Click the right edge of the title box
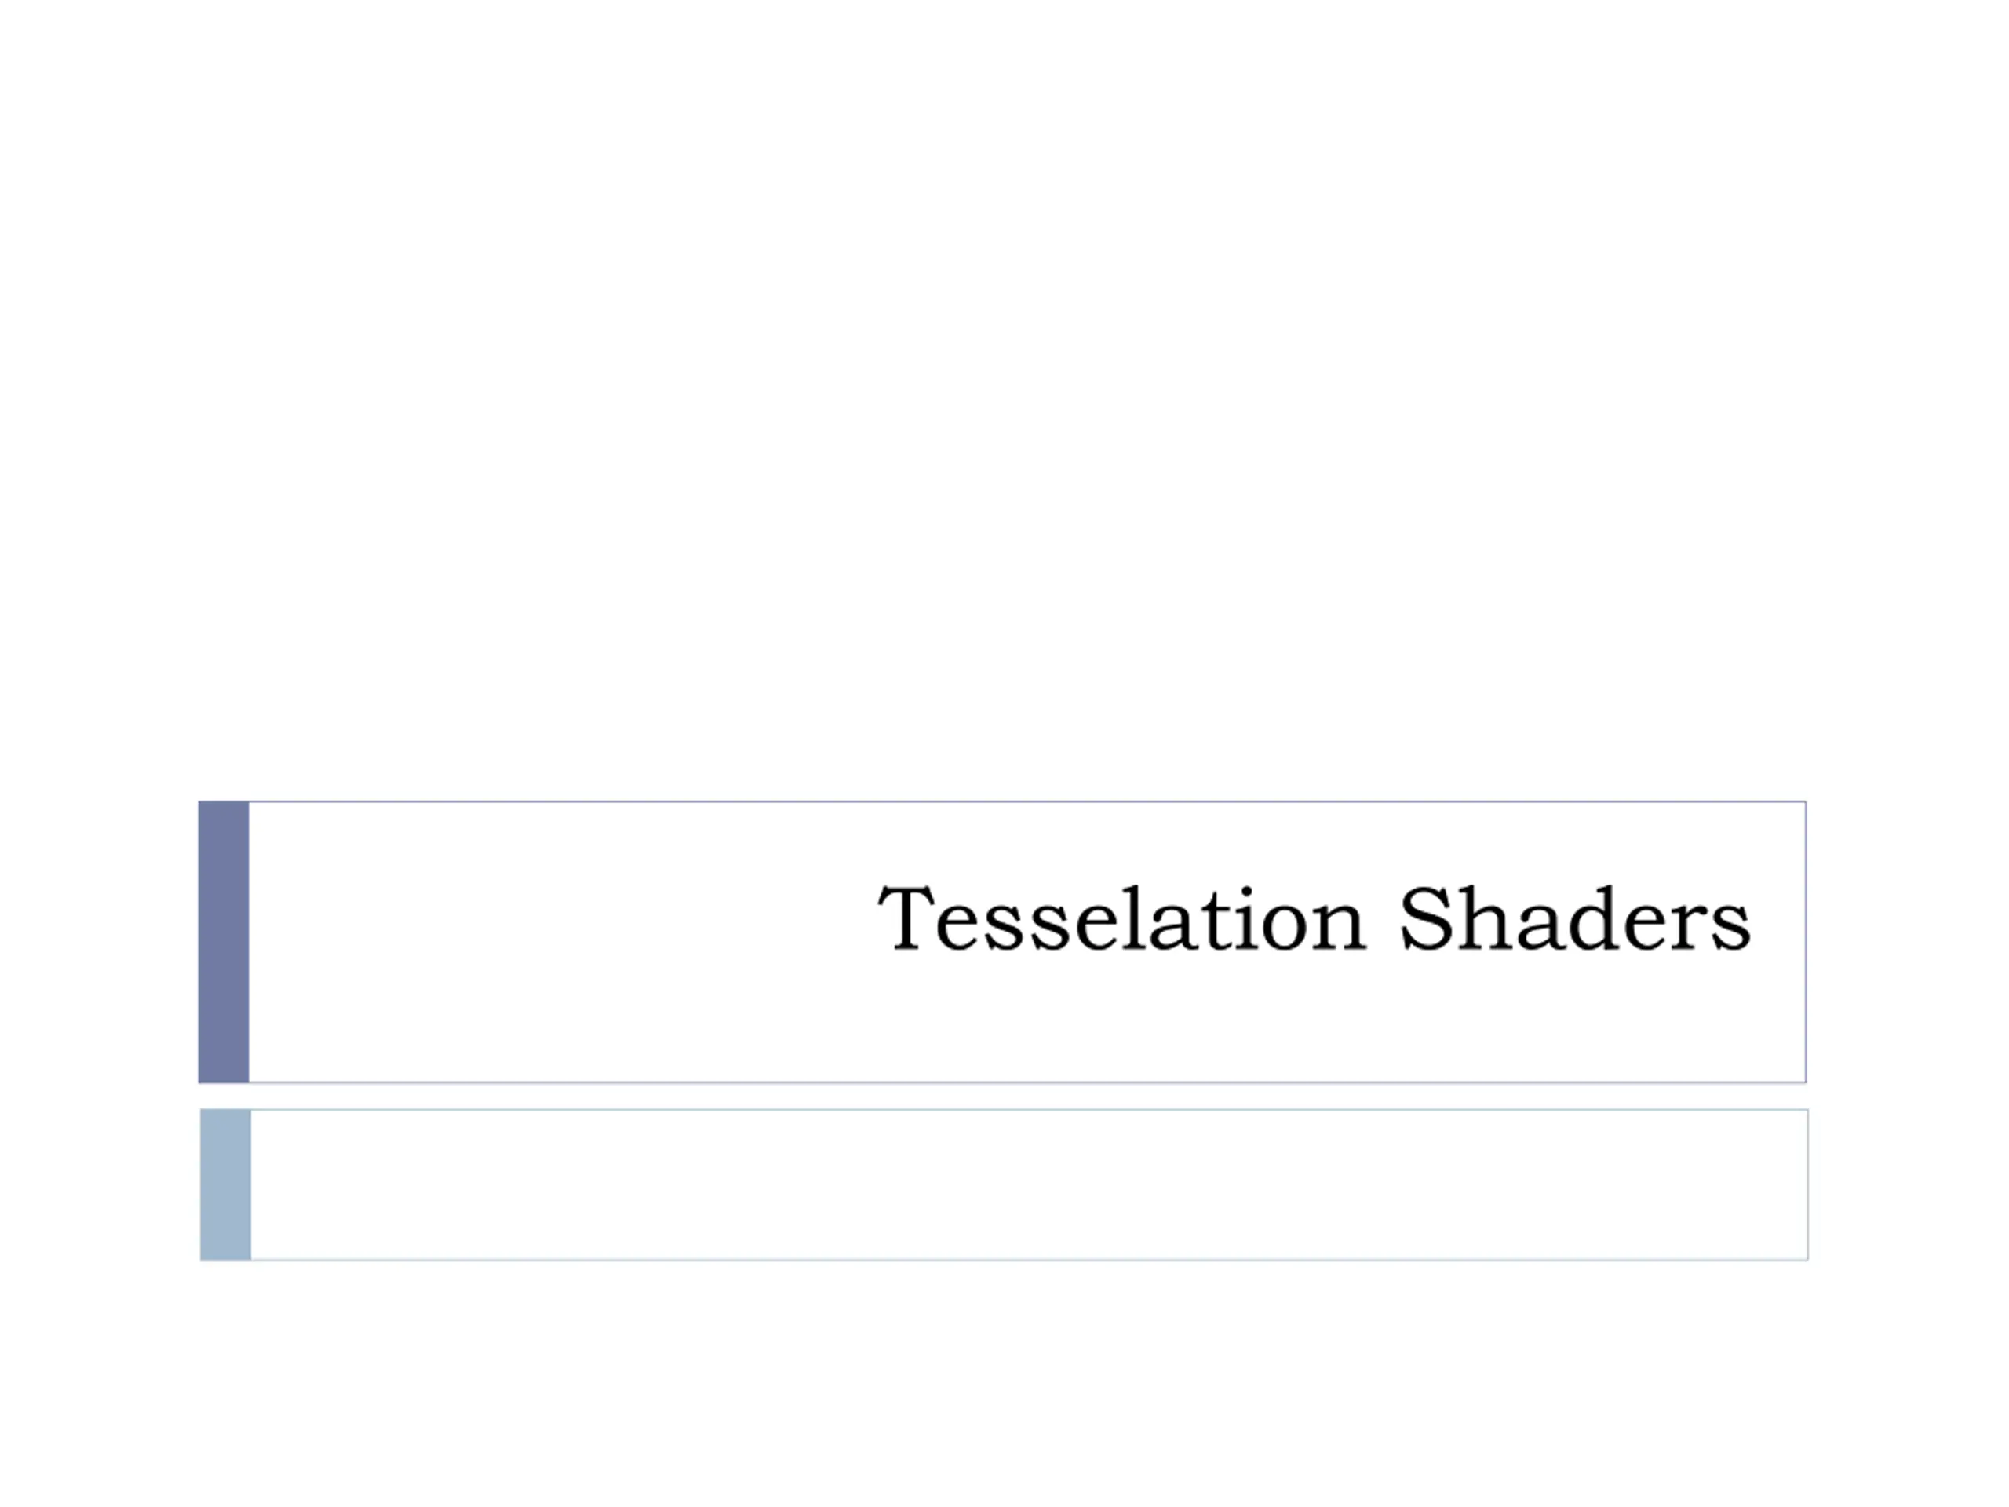Screen dimensions: 2009x1507 1806,942
